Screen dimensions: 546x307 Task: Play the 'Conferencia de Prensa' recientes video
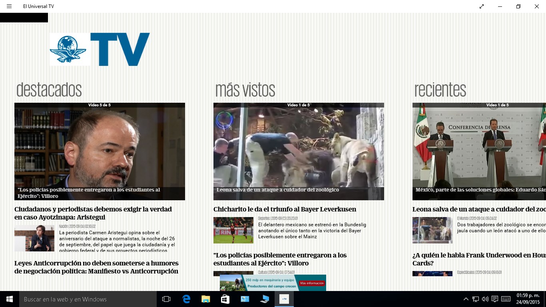(479, 152)
